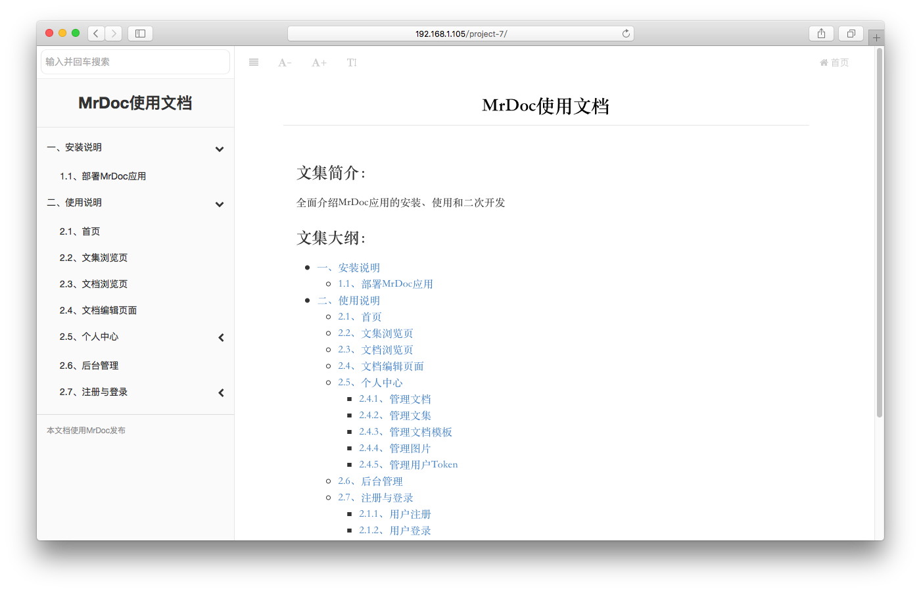921x593 pixels.
Task: Click the 首页 home link
Action: tap(834, 62)
